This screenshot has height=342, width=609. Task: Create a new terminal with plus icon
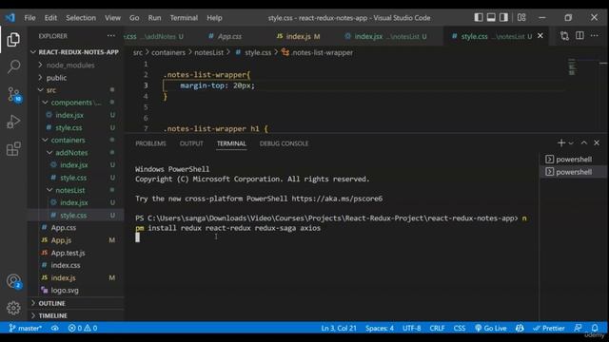pyautogui.click(x=560, y=143)
